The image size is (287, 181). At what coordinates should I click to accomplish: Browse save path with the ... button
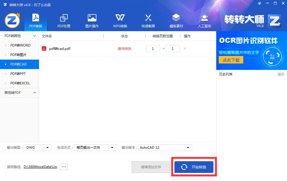[x=64, y=167]
